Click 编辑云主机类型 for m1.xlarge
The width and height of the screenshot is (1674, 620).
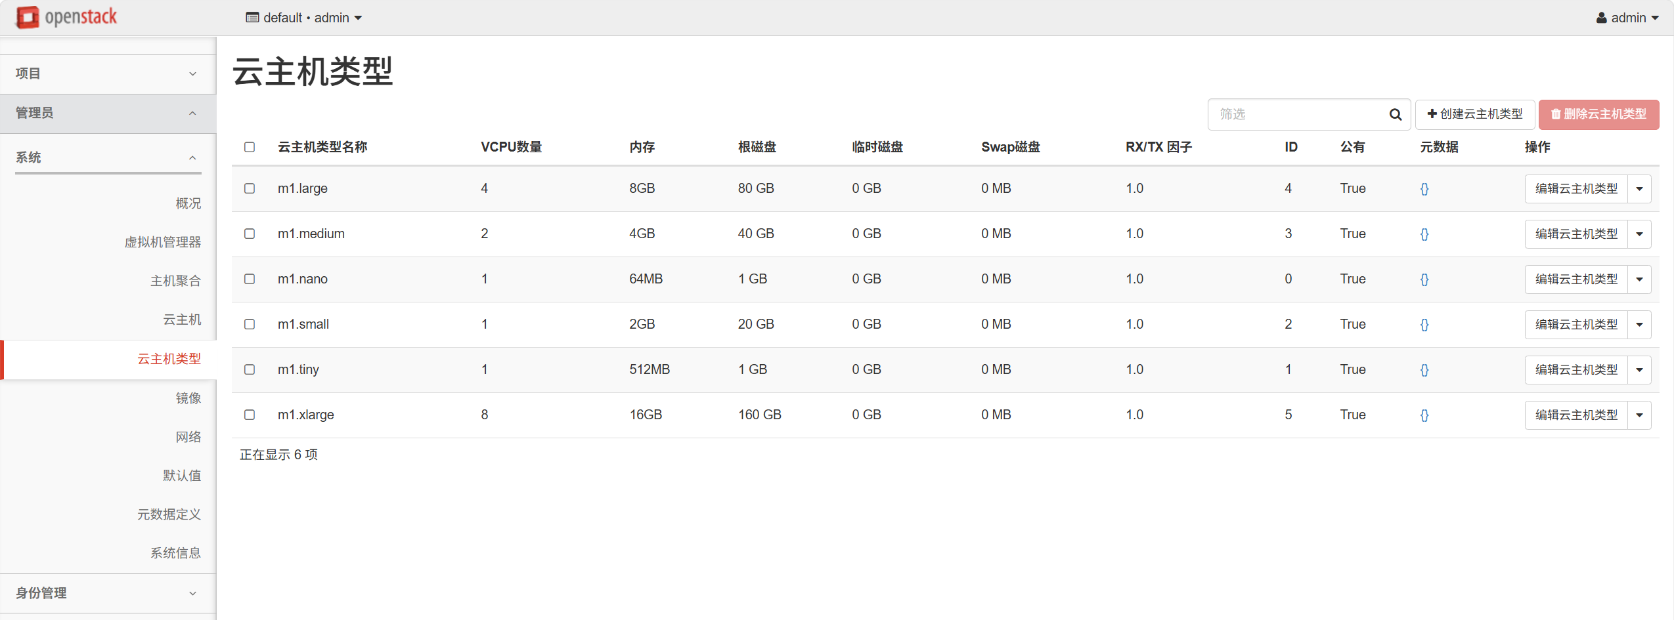coord(1576,415)
